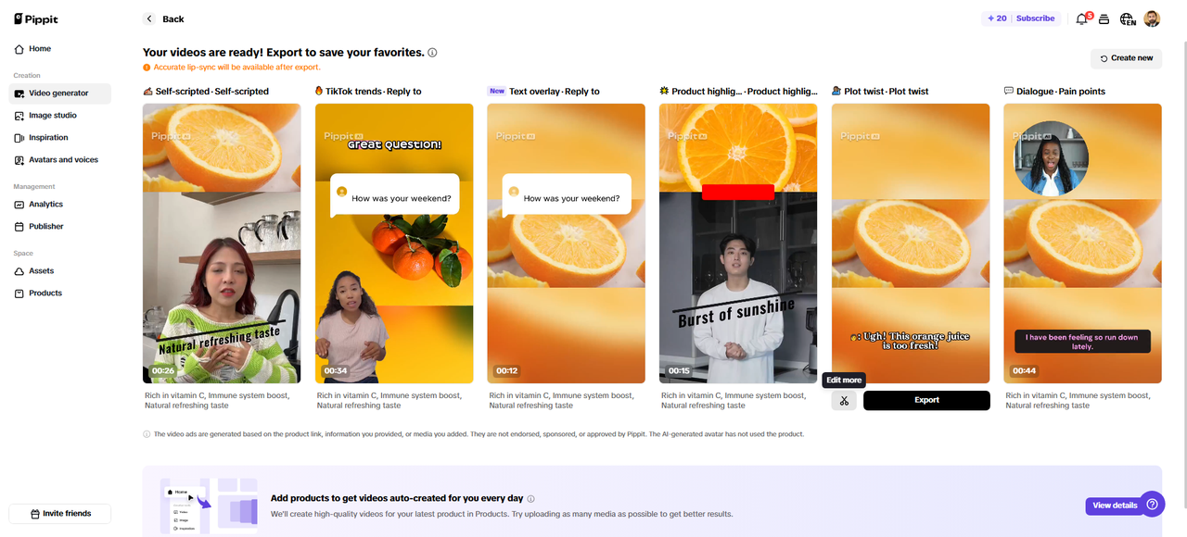Navigate to Inspiration section
Screen dimensions: 1187x537
click(x=48, y=138)
